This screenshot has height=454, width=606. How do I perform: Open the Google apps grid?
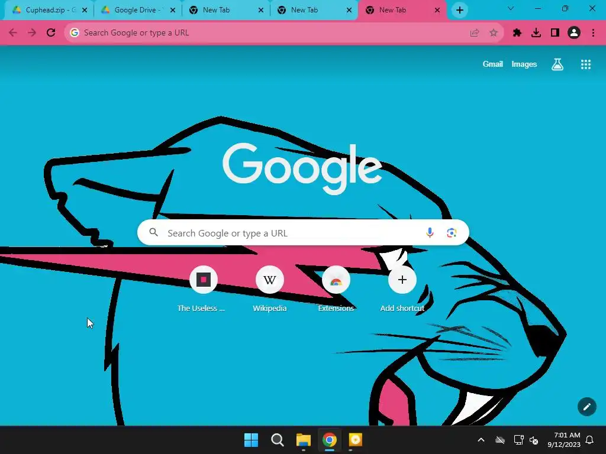pyautogui.click(x=586, y=64)
